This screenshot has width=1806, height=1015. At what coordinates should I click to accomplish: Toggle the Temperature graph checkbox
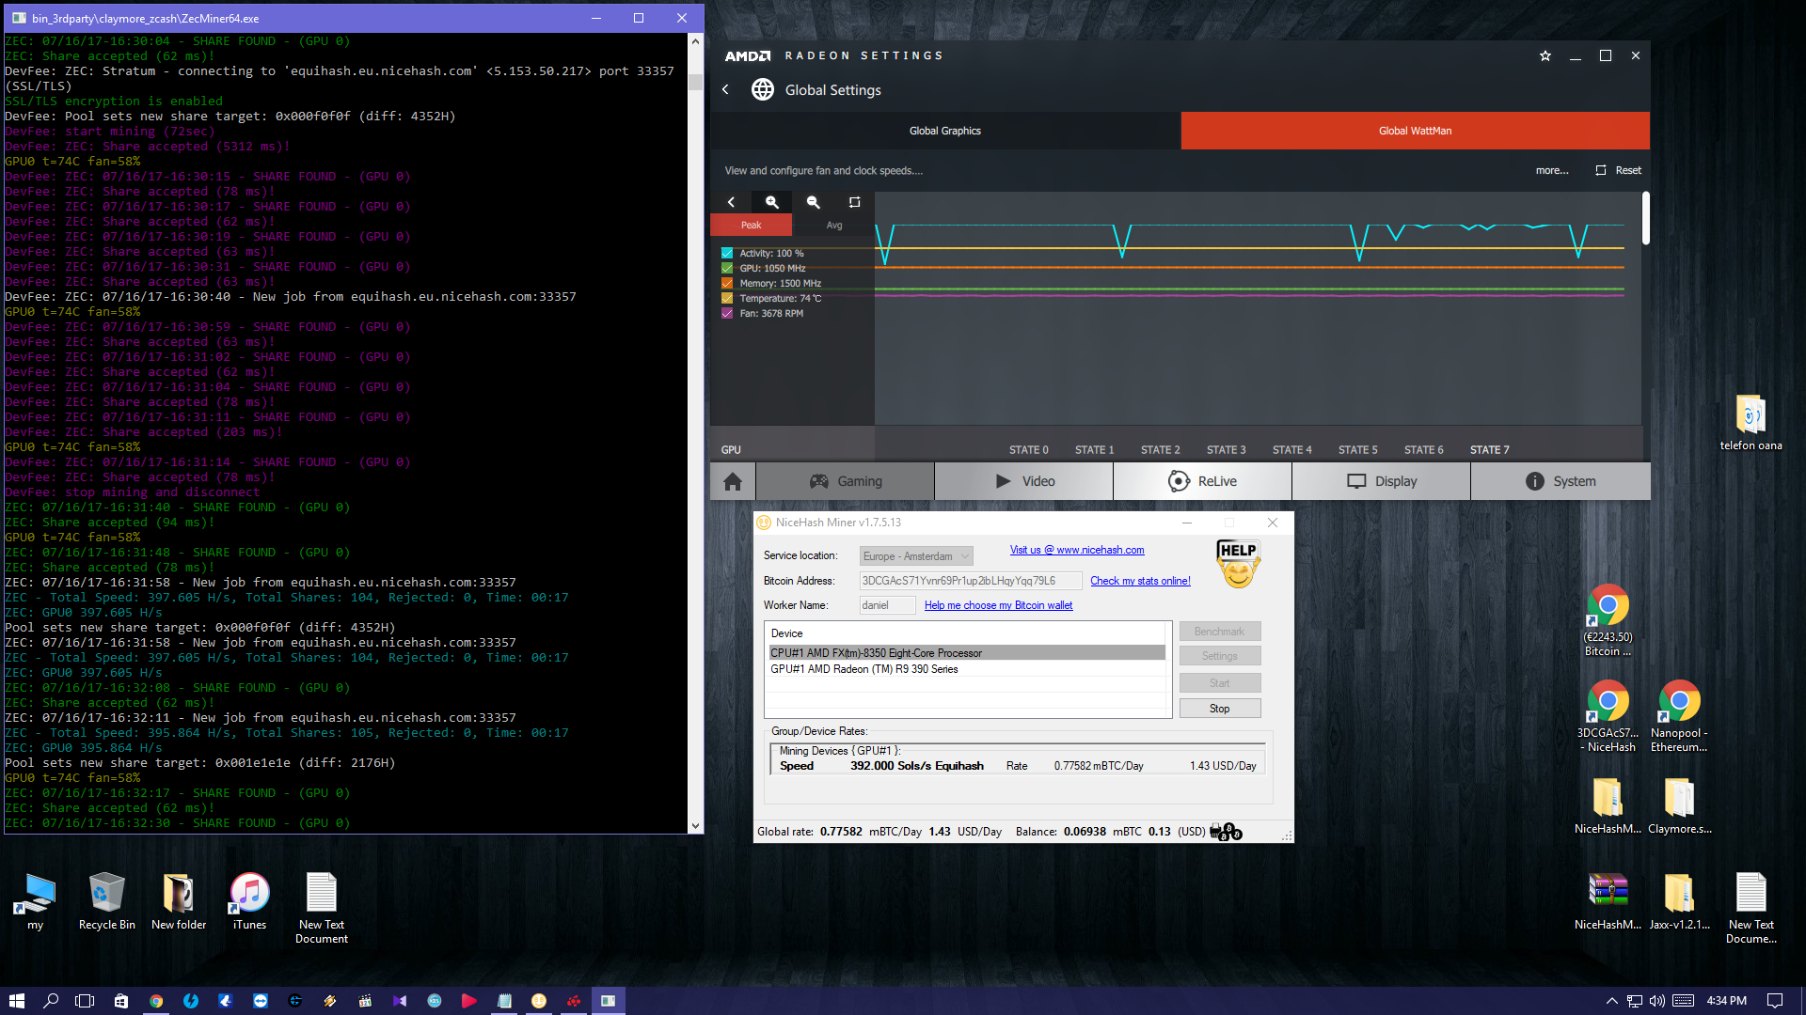[x=727, y=298]
